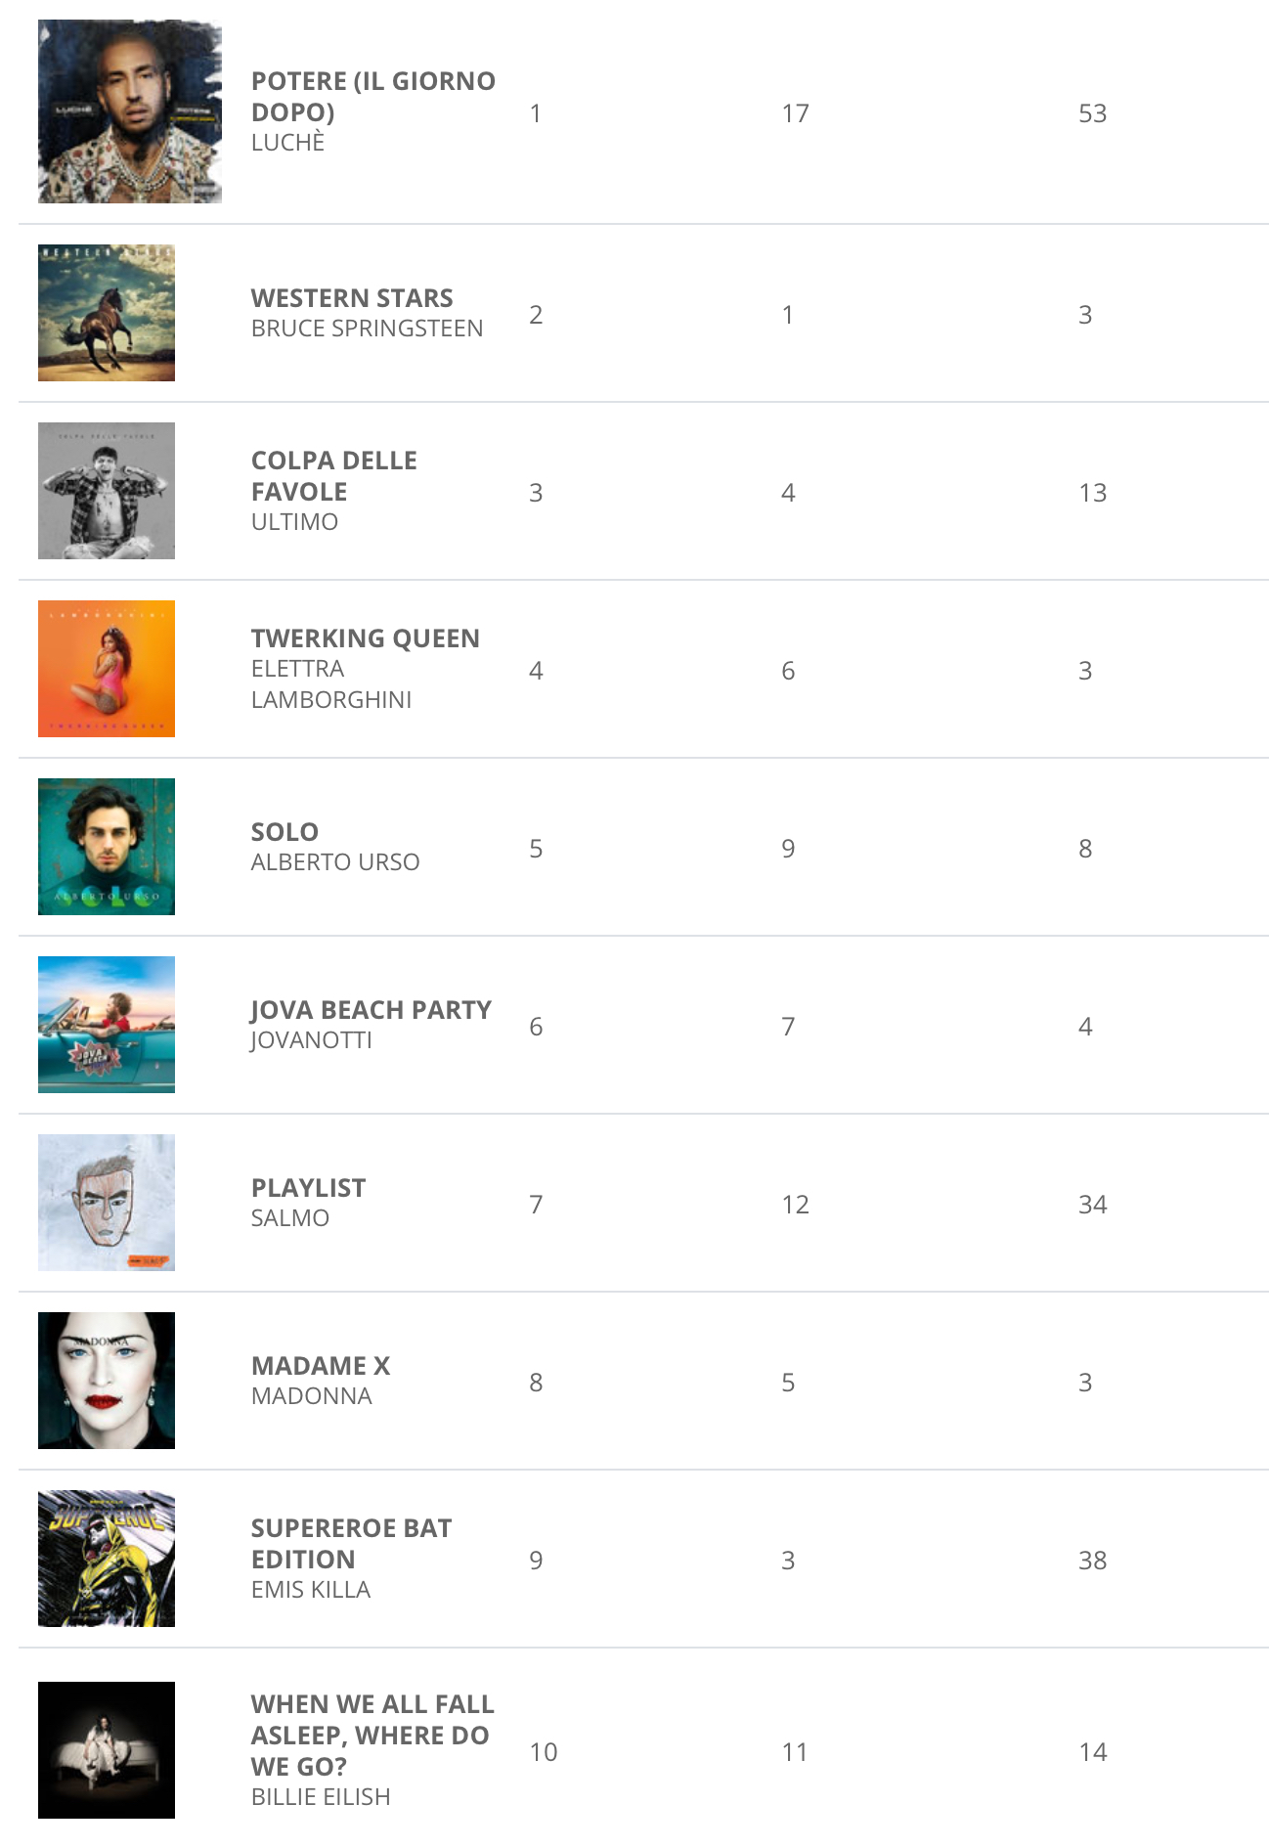Click artist name BRUCE SPRINGSTEEN
Image resolution: width=1269 pixels, height=1848 pixels.
368,329
